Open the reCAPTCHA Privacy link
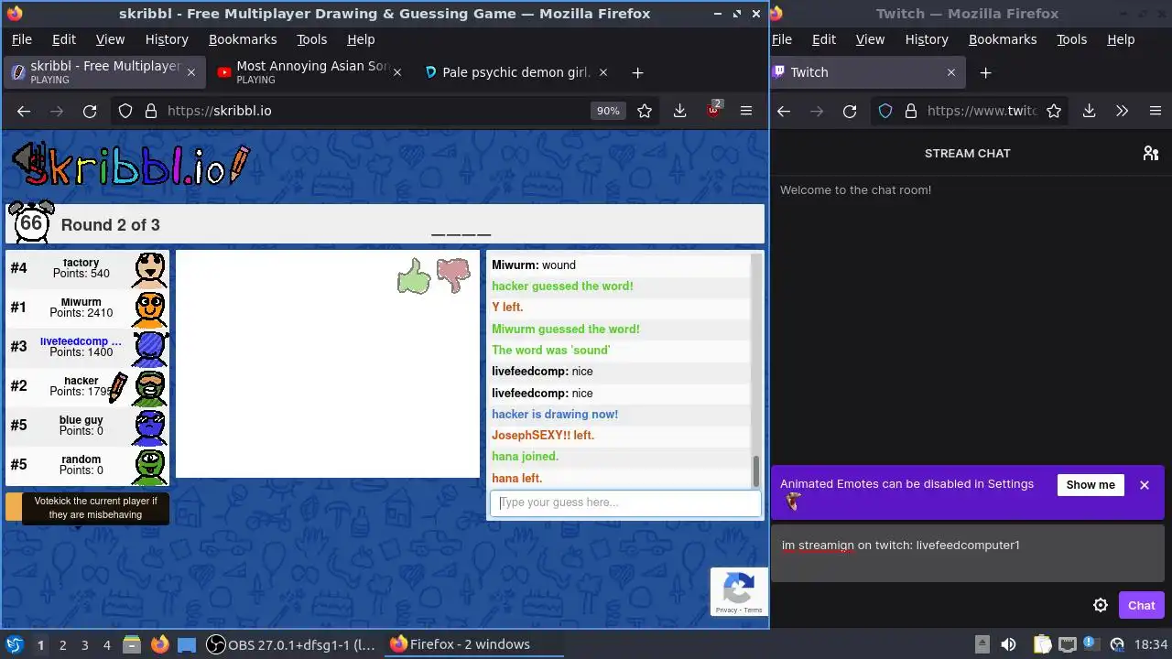Image resolution: width=1172 pixels, height=659 pixels. click(725, 610)
